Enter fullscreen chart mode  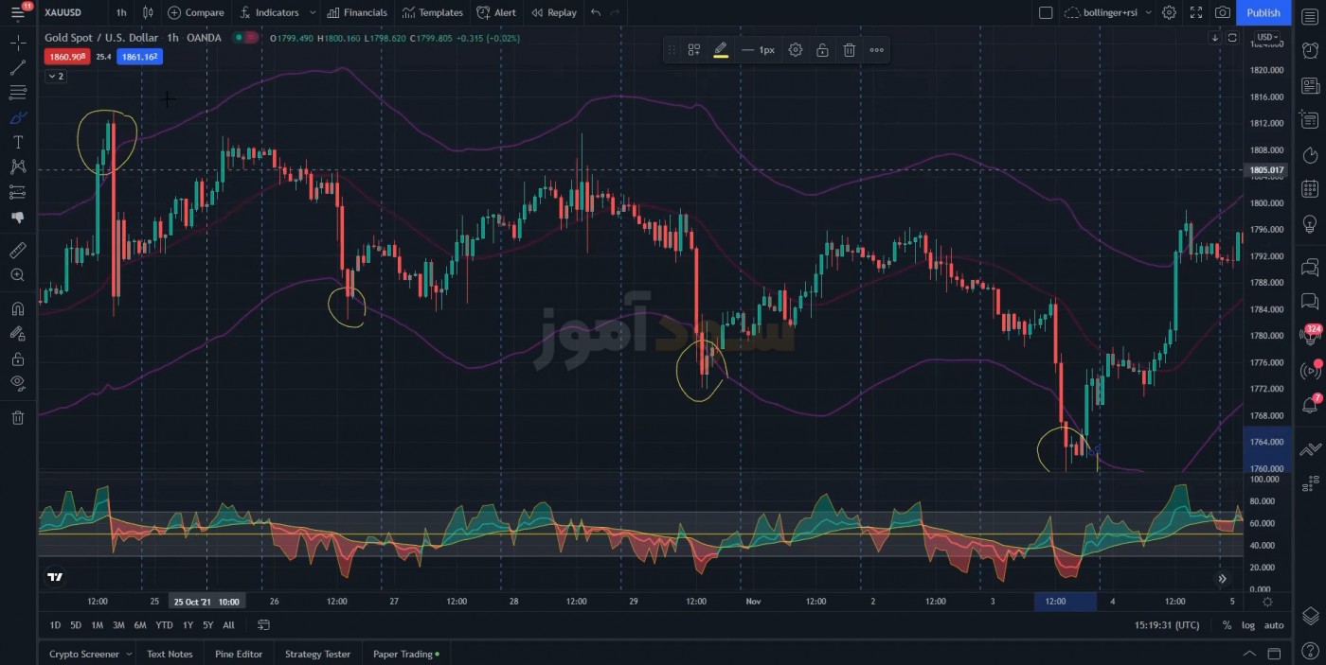point(1196,12)
